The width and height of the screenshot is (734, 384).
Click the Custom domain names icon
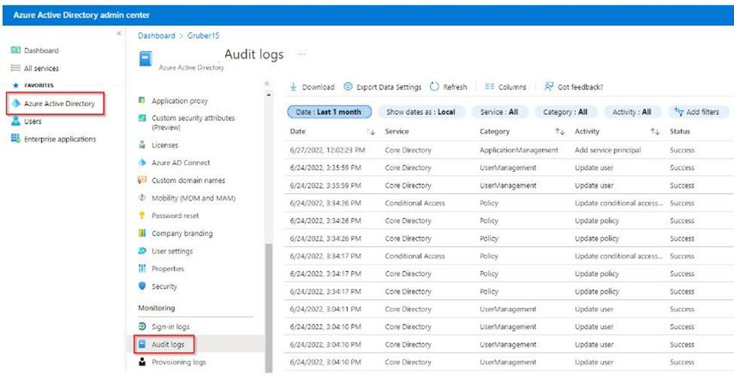pyautogui.click(x=142, y=180)
